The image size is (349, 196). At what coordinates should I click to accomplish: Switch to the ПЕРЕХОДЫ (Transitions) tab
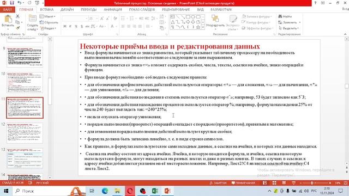(88, 10)
